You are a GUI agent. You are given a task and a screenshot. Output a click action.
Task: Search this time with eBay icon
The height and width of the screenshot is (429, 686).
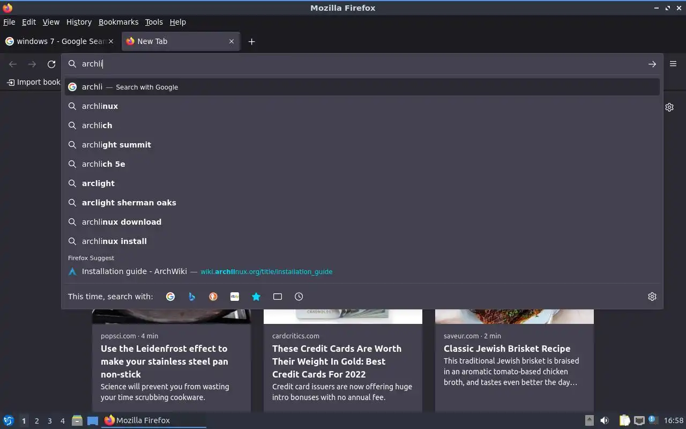(x=235, y=297)
